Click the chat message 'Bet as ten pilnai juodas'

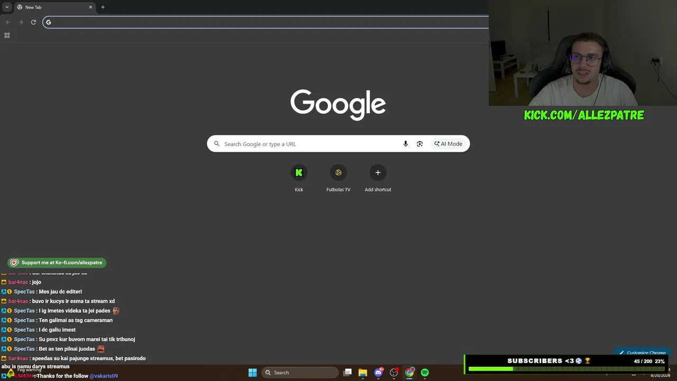(67, 349)
